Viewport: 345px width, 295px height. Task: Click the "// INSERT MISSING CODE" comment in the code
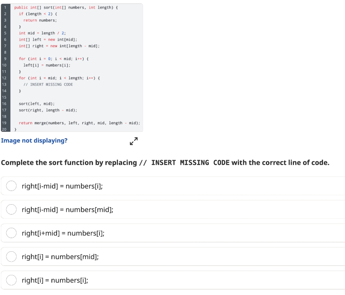pos(48,84)
